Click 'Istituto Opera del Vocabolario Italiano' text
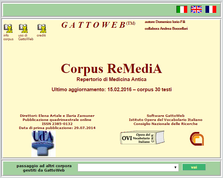The image size is (223, 178). [x=166, y=120]
